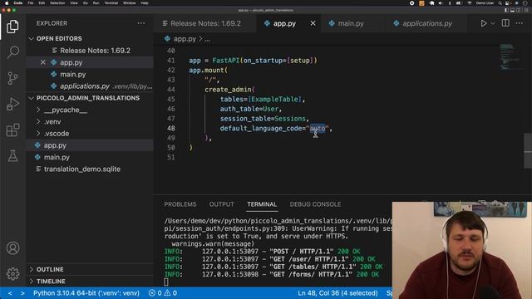Click "session_table" on line 47
Screen dimensions: 532x299
pos(245,119)
